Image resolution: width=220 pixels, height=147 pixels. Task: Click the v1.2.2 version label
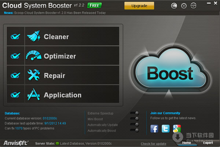[x=79, y=5]
